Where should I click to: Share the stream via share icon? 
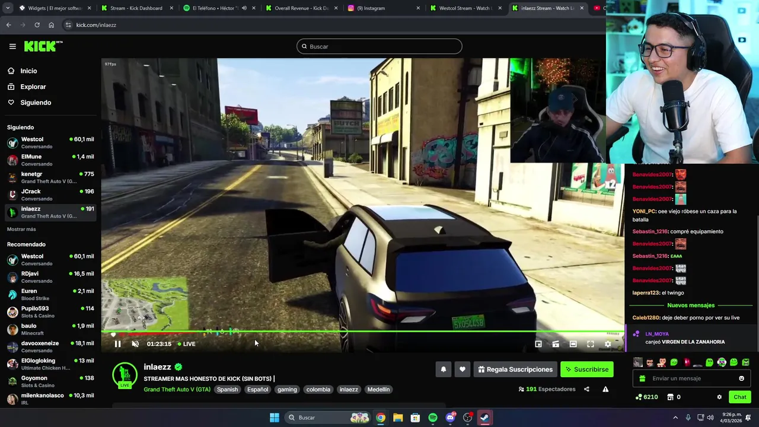(586, 389)
